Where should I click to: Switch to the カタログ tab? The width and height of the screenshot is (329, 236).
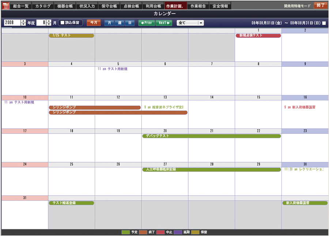click(43, 6)
